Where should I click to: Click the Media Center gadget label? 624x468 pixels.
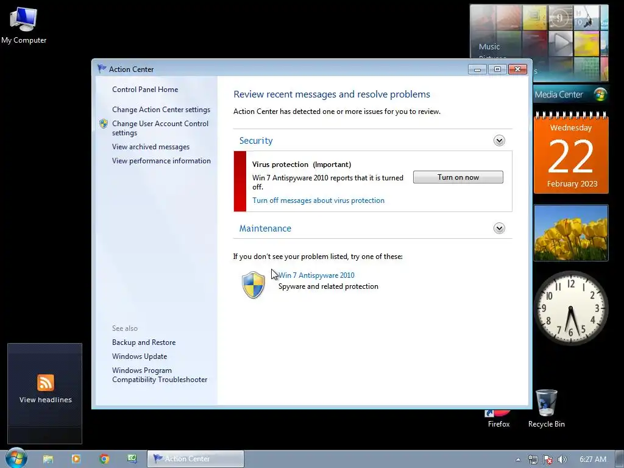559,94
